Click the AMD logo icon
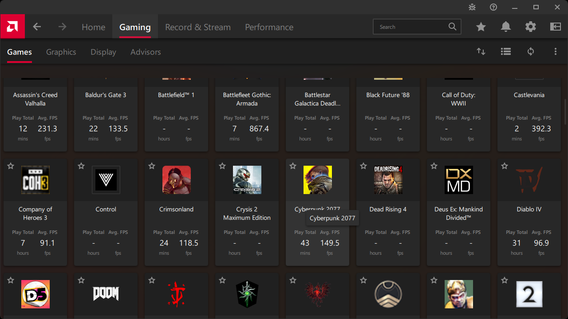The width and height of the screenshot is (568, 319). click(x=12, y=27)
